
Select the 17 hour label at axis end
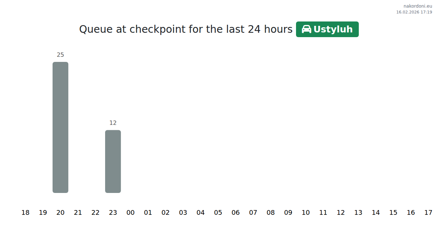click(x=428, y=213)
